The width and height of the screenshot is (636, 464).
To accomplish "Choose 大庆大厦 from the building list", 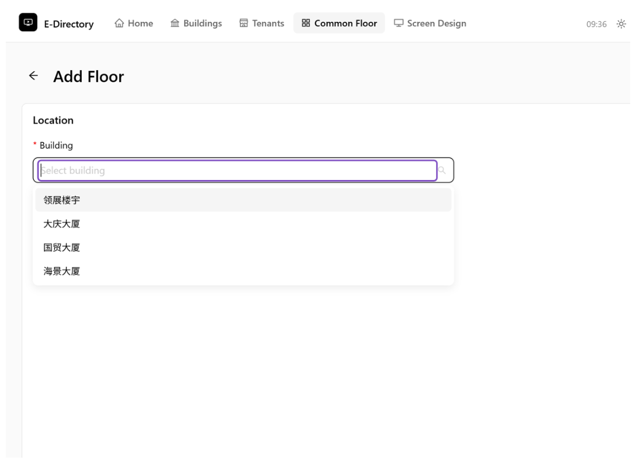I will point(243,224).
